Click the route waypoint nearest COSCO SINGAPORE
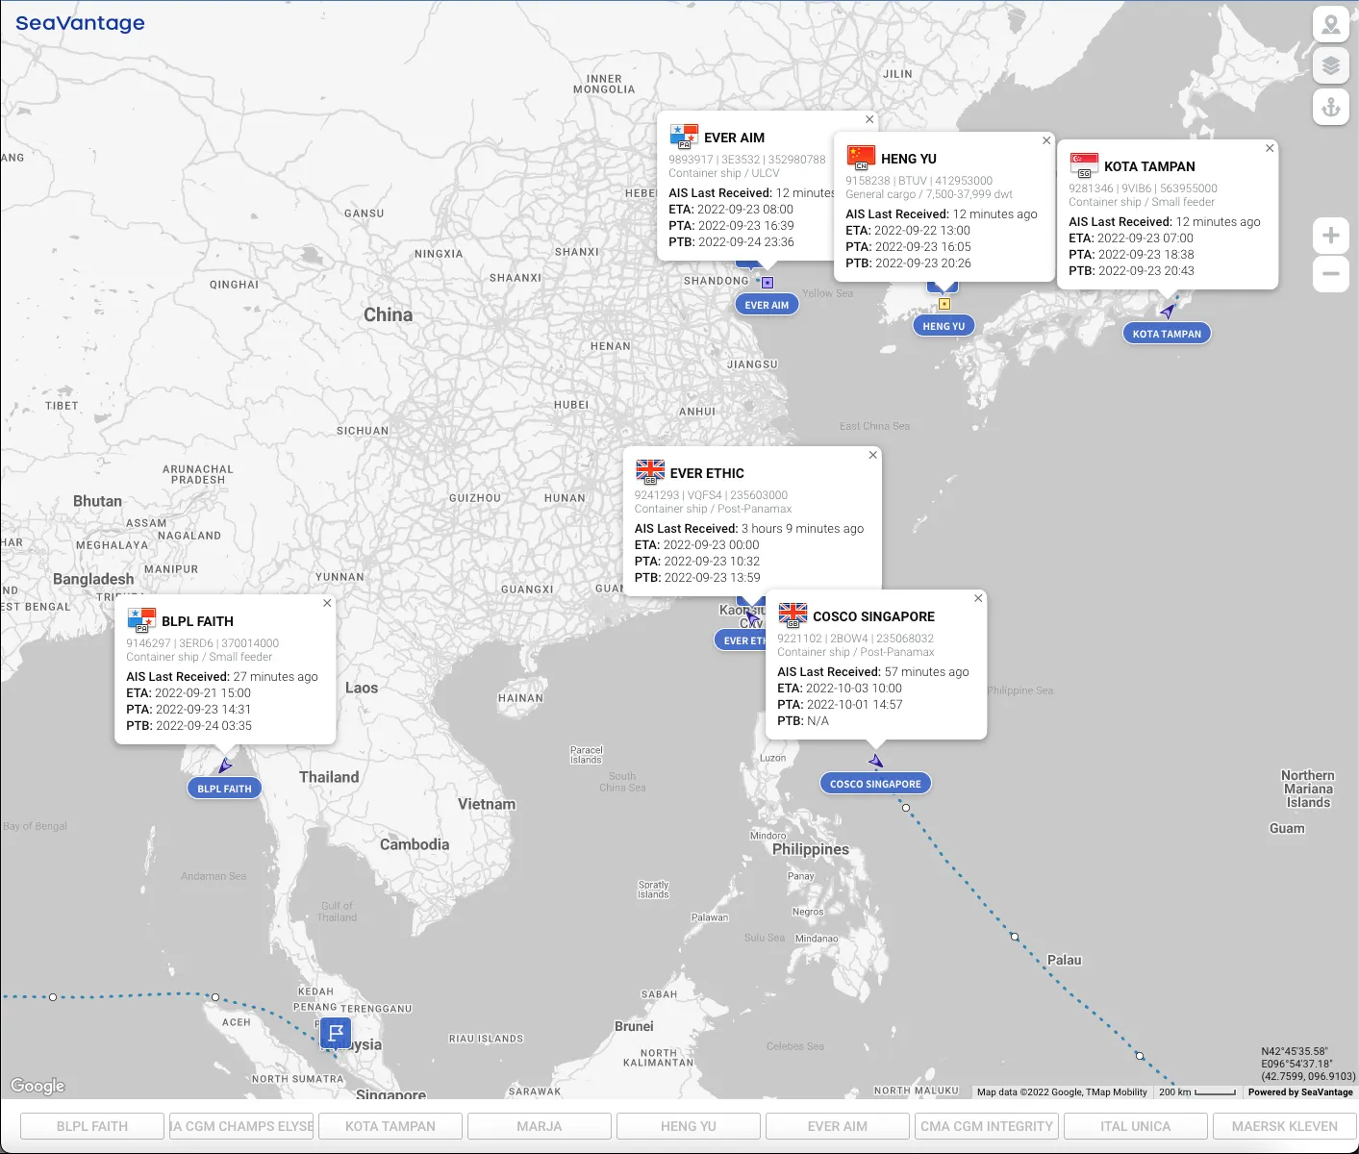Image resolution: width=1359 pixels, height=1154 pixels. (906, 808)
